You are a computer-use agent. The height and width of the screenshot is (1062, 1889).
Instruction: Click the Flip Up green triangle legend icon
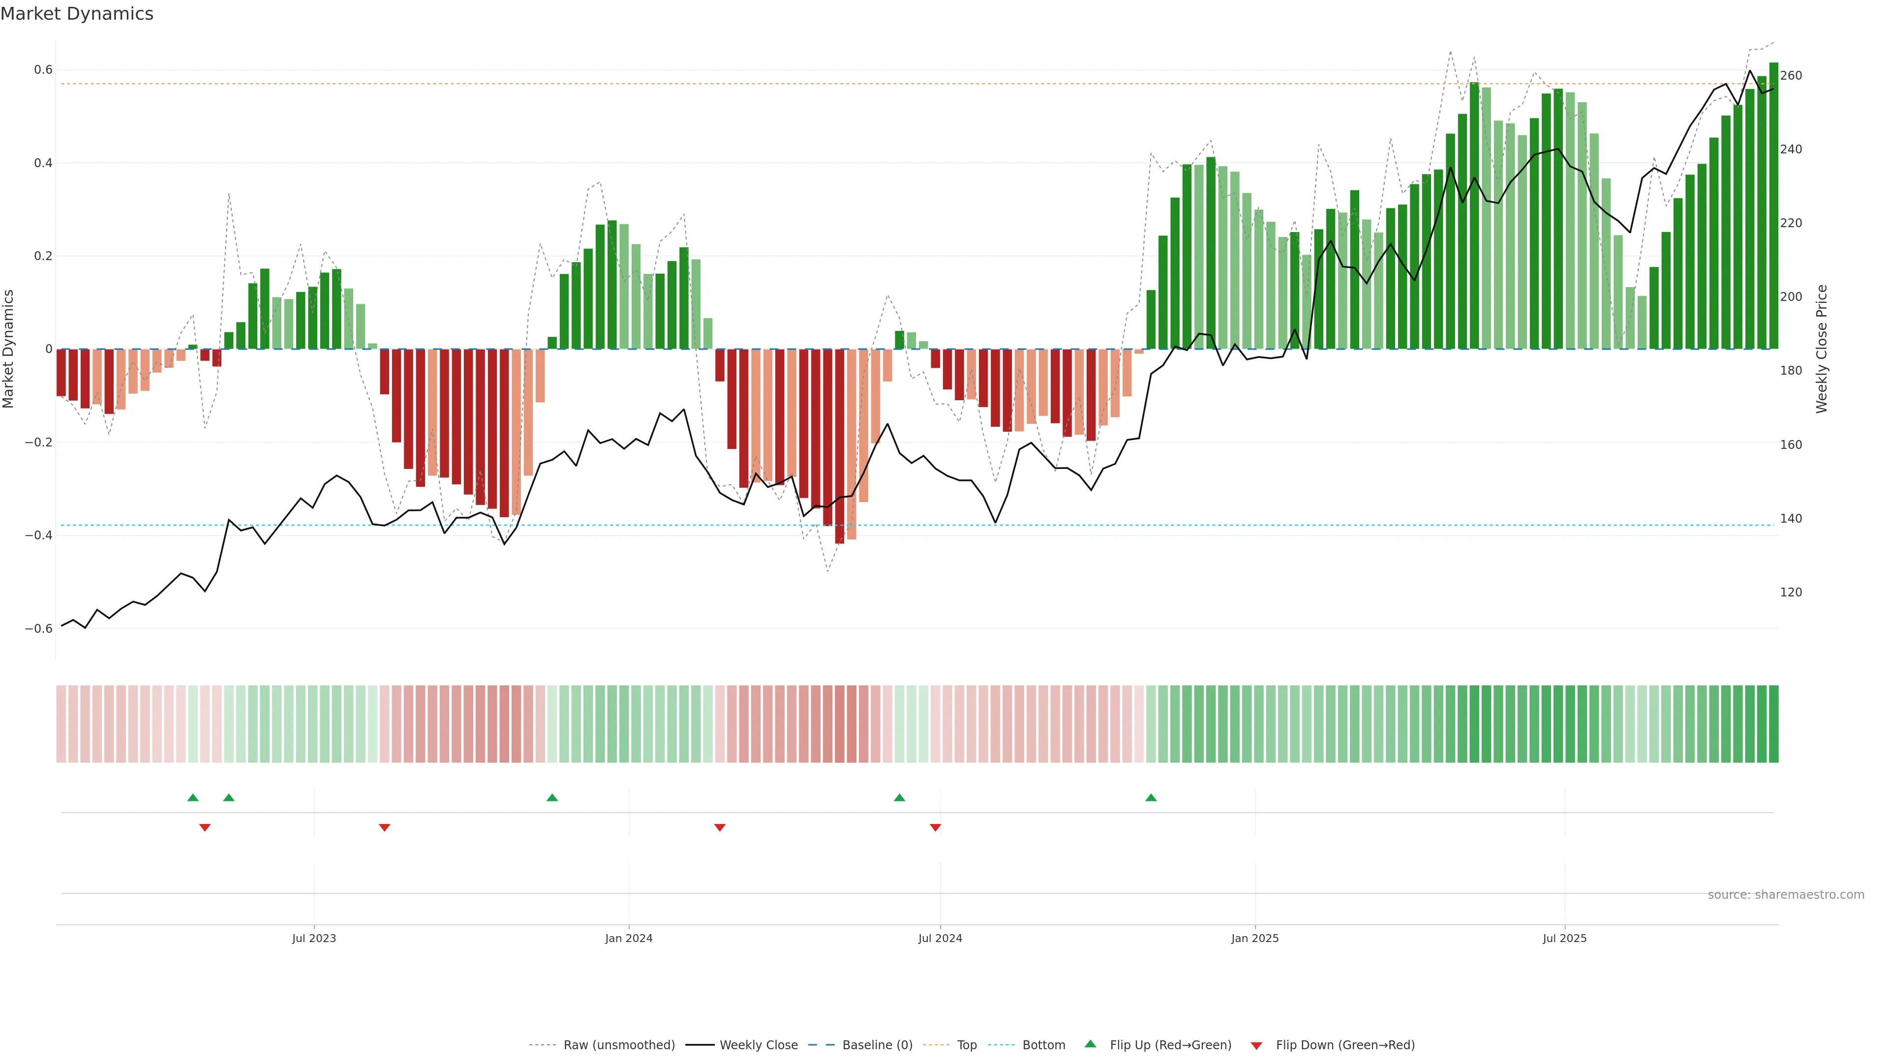point(1091,1044)
